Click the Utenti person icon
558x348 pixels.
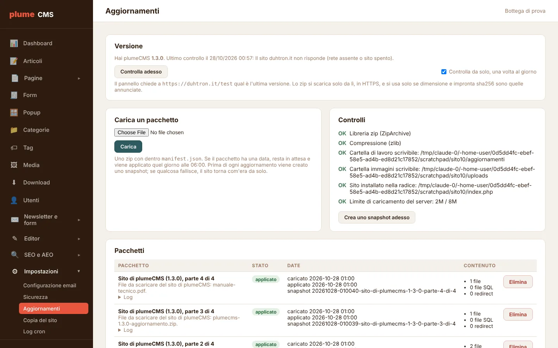(x=14, y=200)
